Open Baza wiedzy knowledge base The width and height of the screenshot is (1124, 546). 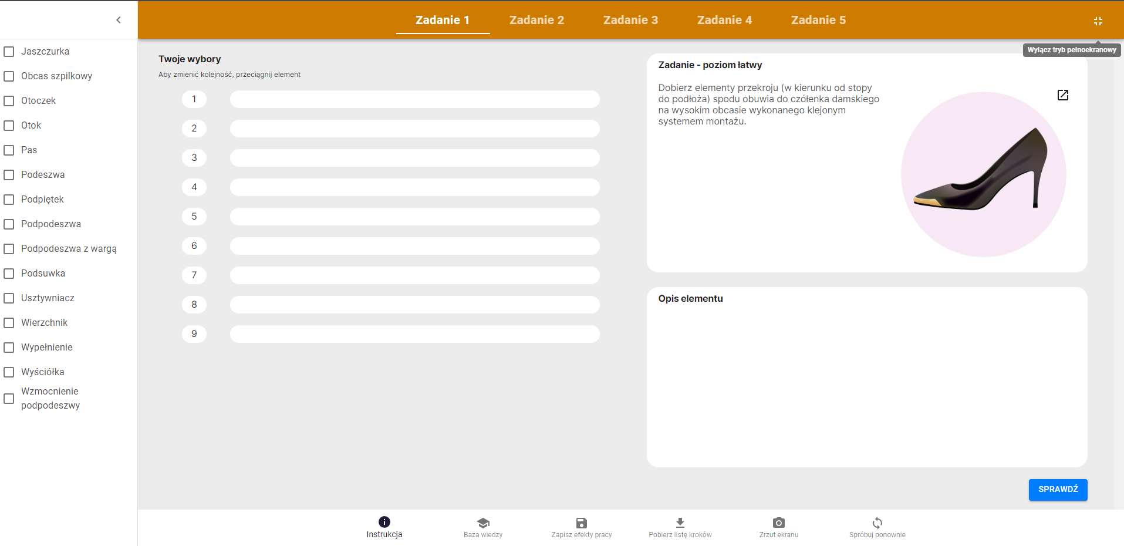482,523
